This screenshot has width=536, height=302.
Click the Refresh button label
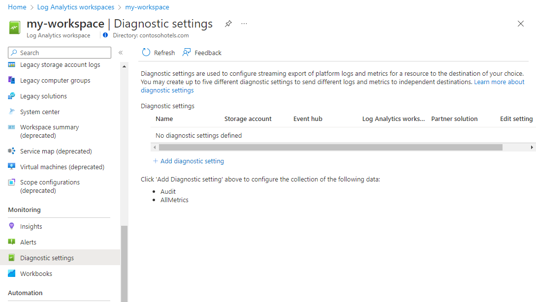click(164, 53)
